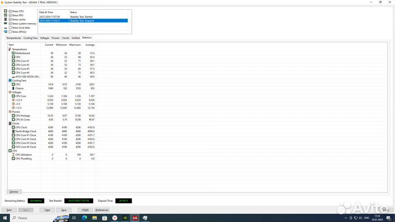Uncheck the Stress CPU checkbox
Screen dimensions: 395x222
coord(10,11)
